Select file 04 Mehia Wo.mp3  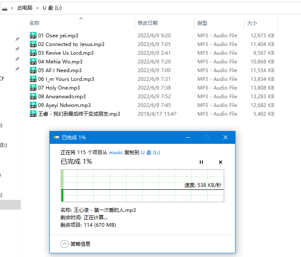(60, 62)
